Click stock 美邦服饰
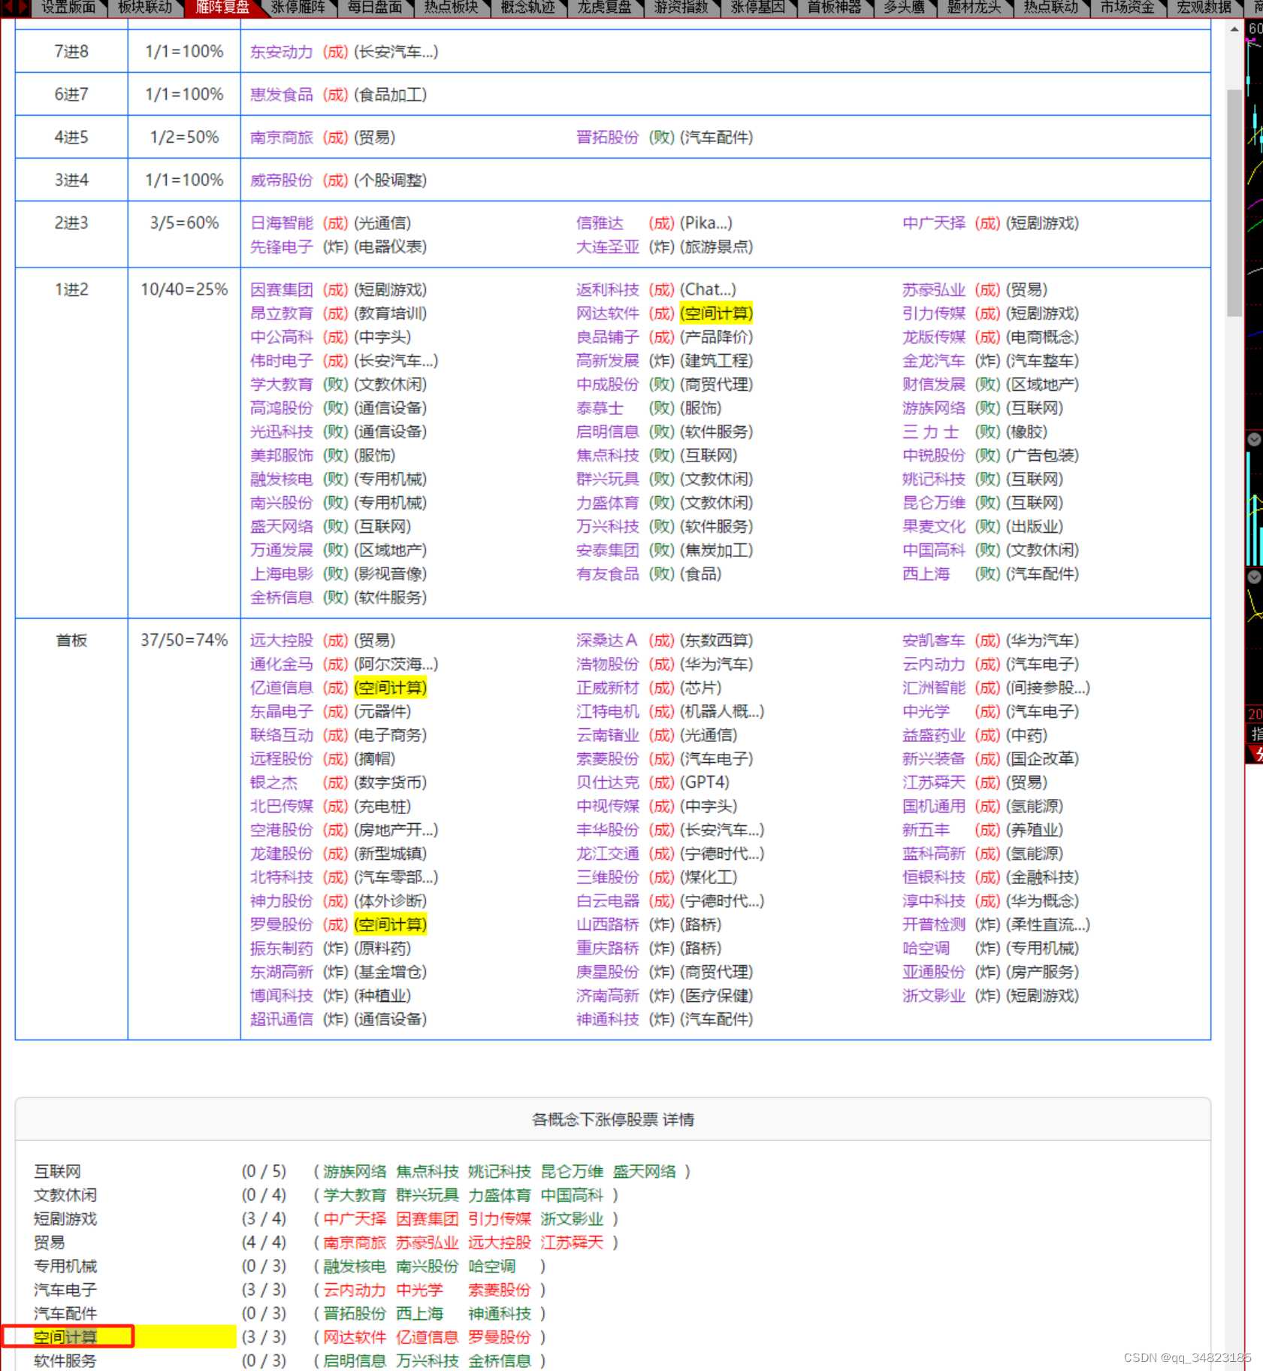This screenshot has height=1371, width=1263. click(282, 455)
